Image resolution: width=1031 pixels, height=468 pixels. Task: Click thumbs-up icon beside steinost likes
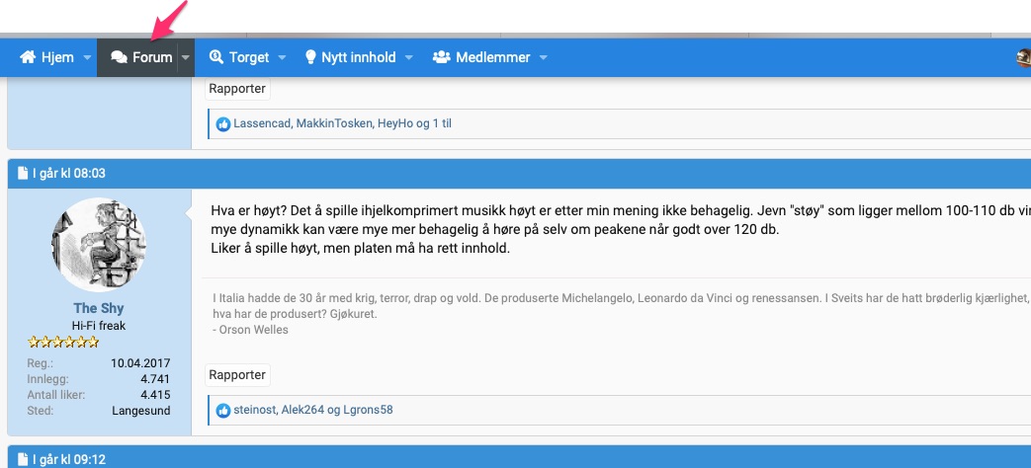pyautogui.click(x=223, y=411)
